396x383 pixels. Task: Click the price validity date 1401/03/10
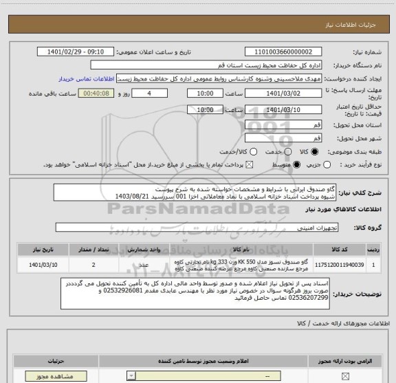pyautogui.click(x=283, y=109)
